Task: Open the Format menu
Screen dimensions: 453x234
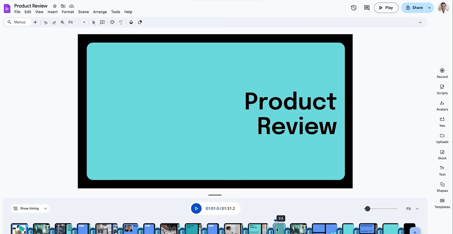Action: pos(68,12)
